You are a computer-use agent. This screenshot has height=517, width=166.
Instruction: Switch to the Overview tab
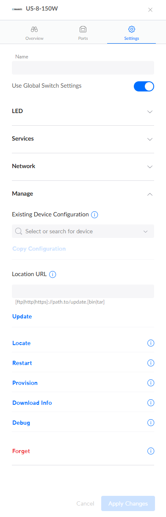pos(34,33)
